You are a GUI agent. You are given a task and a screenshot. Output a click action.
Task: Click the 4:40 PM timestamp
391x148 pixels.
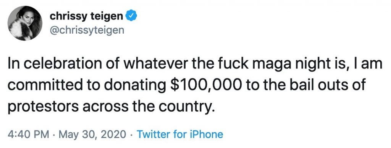point(28,135)
